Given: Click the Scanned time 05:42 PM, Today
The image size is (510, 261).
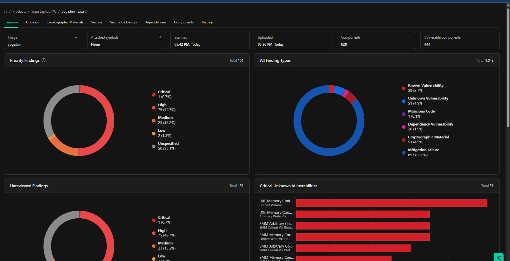Looking at the screenshot, I should [187, 44].
